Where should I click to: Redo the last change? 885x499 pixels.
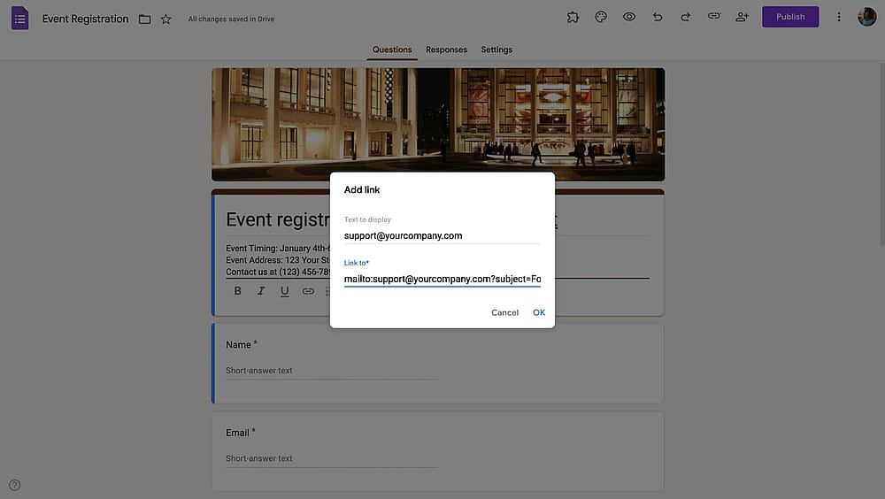tap(686, 17)
